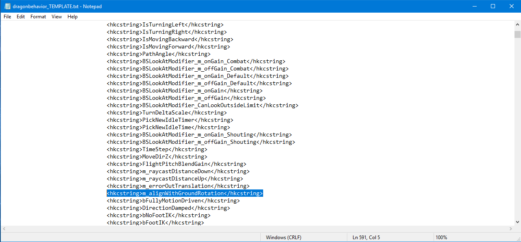521x242 pixels.
Task: Maximize the Notepad window
Action: tap(493, 7)
